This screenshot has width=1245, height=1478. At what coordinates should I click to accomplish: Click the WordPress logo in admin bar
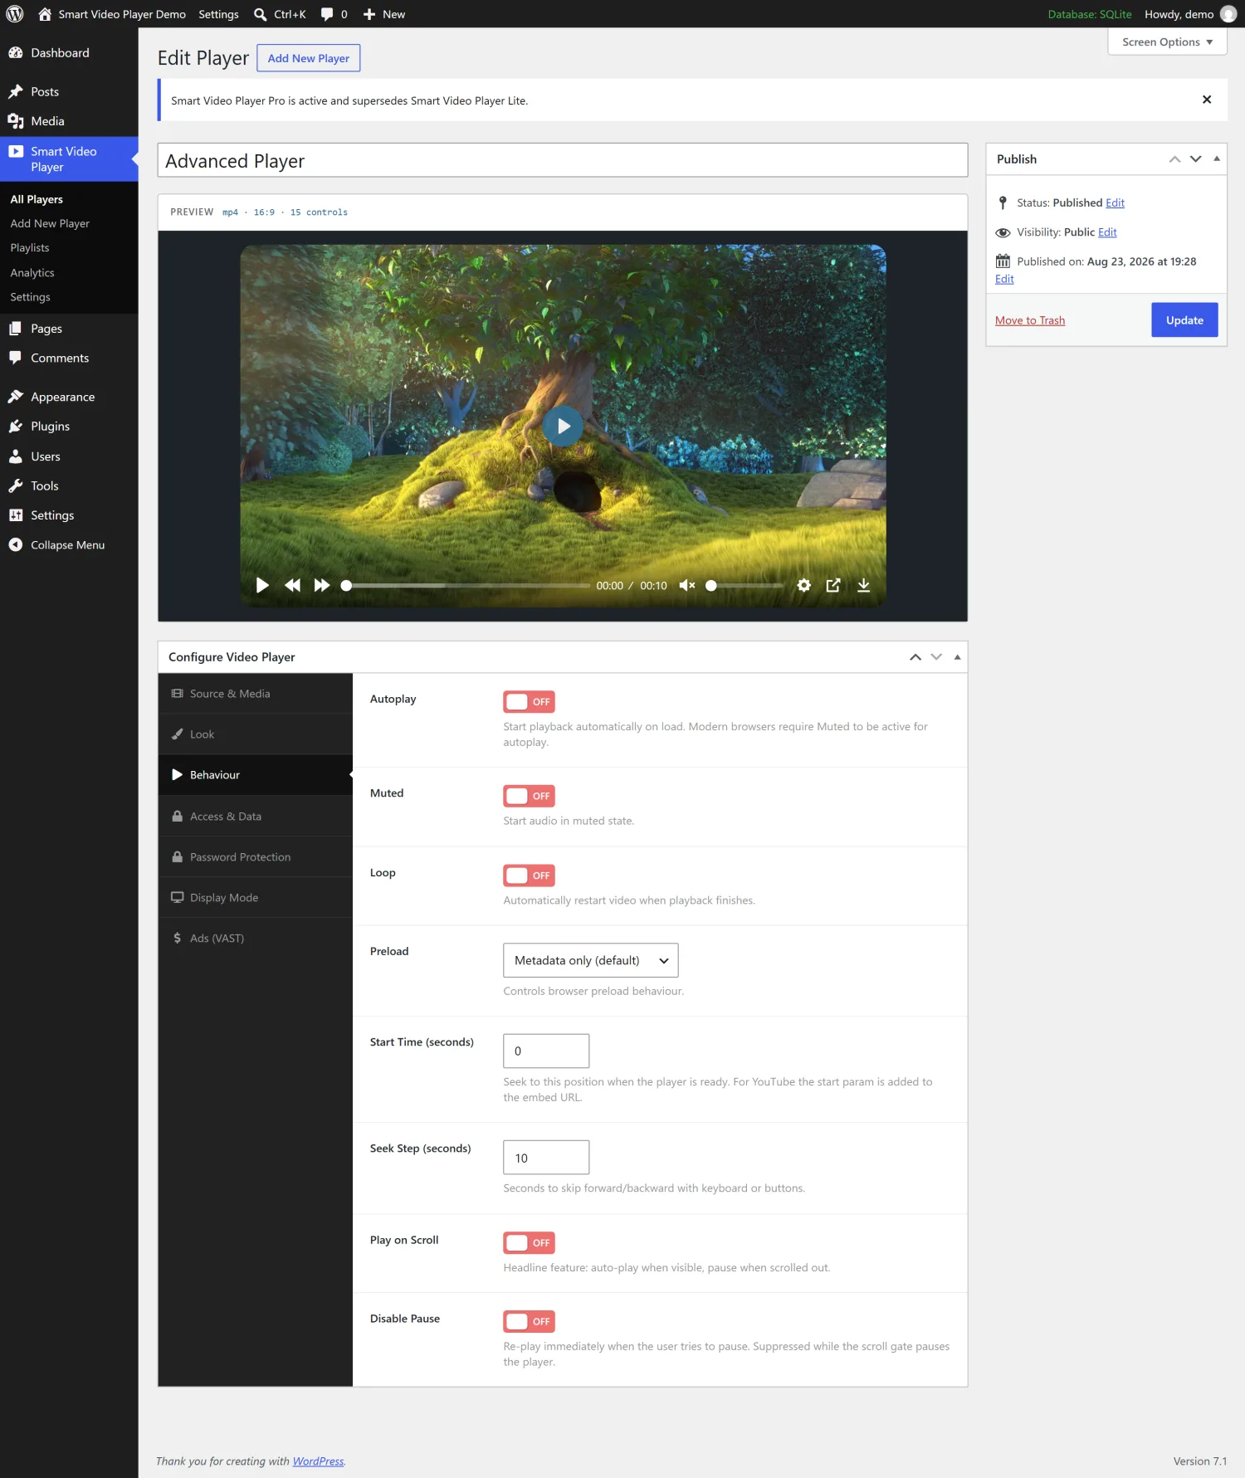(x=15, y=14)
